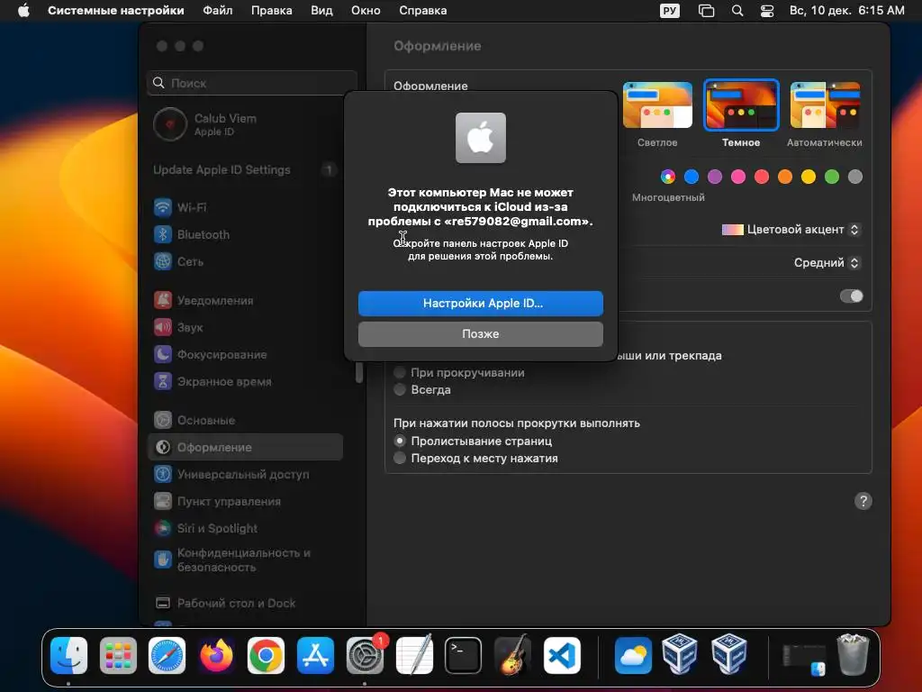
Task: Choose the red accent color
Action: [x=762, y=177]
